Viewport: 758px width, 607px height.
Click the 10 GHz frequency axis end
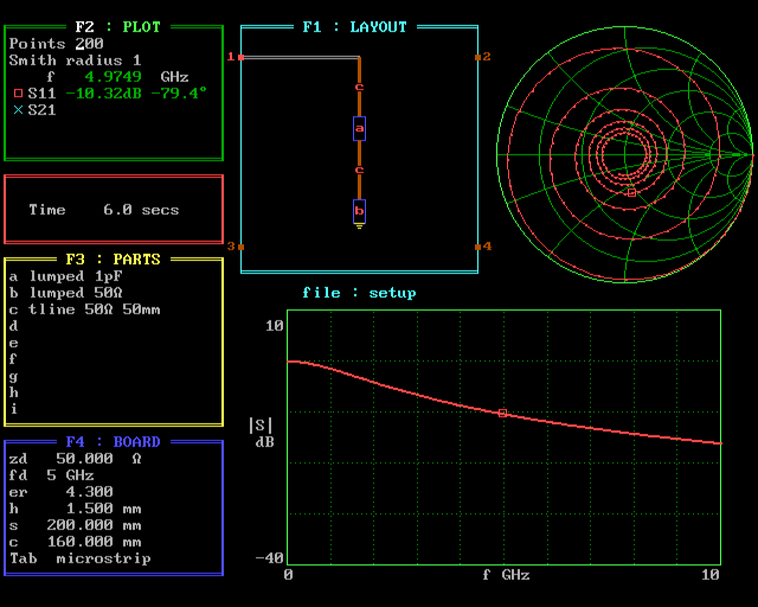point(710,575)
